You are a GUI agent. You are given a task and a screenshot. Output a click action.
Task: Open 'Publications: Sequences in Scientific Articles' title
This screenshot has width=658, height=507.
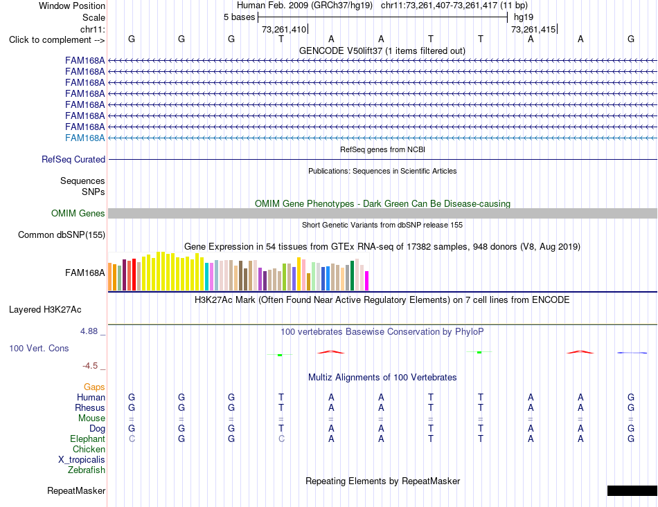tap(382, 171)
